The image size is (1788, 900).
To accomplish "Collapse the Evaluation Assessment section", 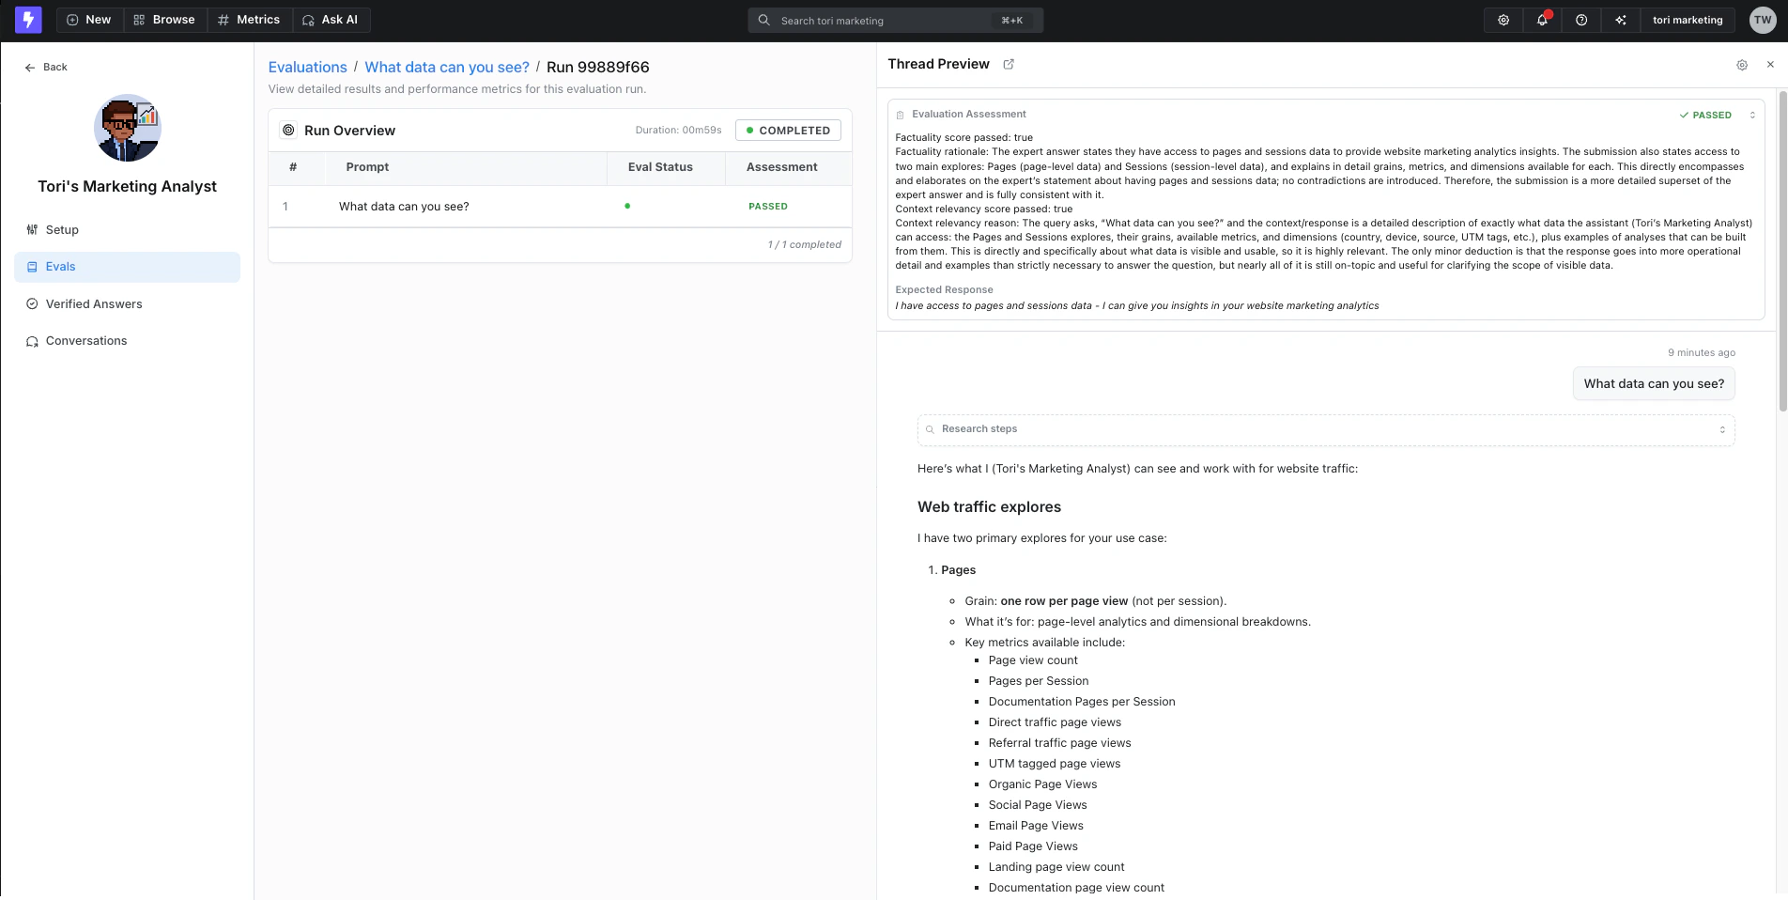I will point(1752,116).
